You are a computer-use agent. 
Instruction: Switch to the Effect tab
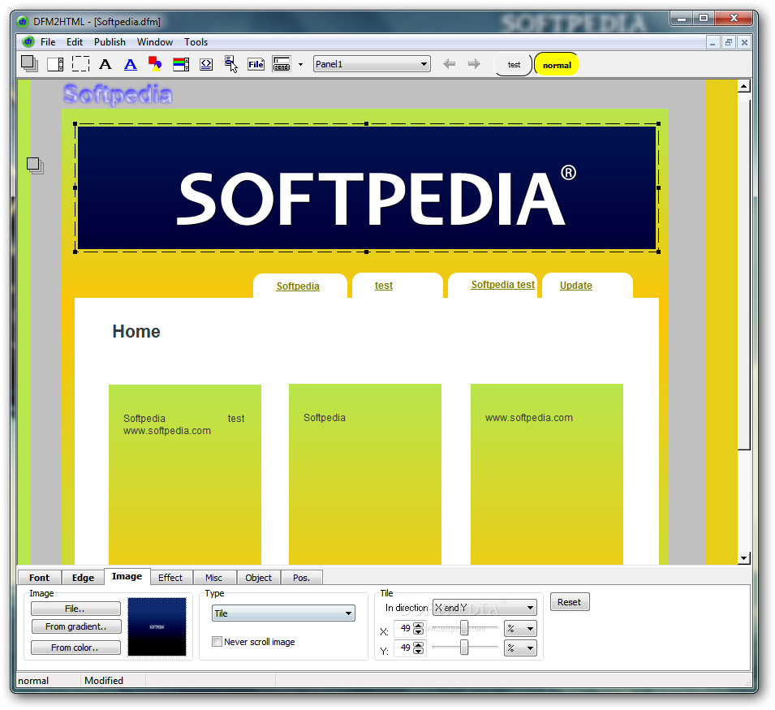[x=170, y=577]
